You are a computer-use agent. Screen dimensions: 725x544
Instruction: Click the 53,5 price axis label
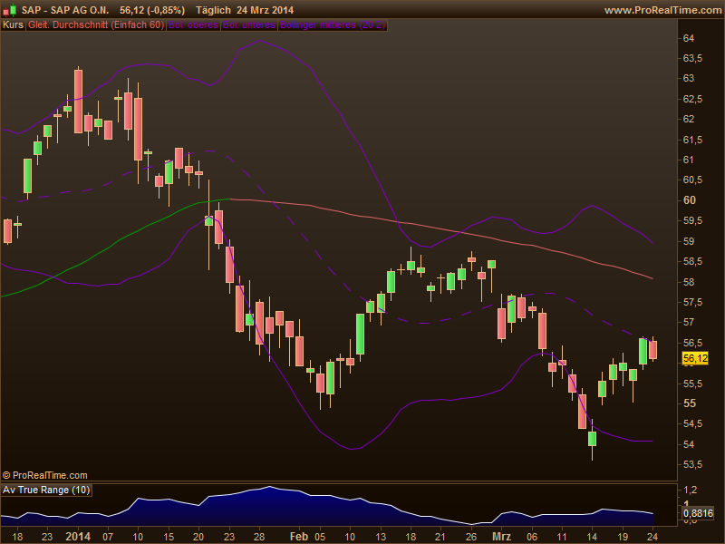click(692, 464)
